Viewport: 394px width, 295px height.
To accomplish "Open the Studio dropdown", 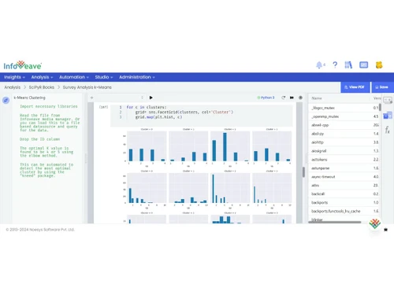I will pyautogui.click(x=104, y=77).
